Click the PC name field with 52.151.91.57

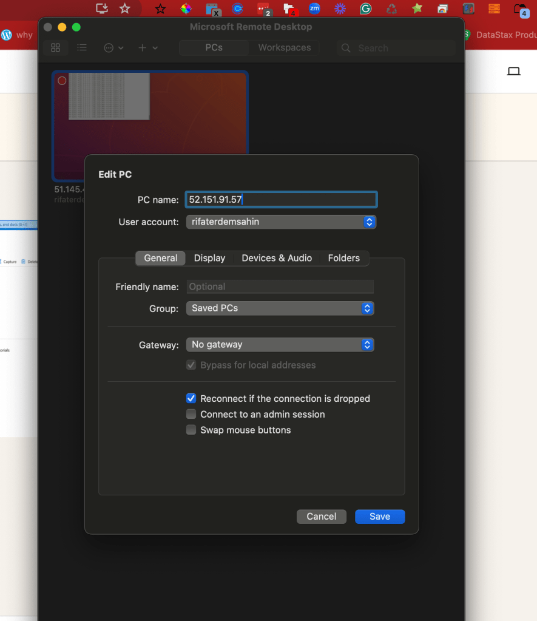coord(281,200)
